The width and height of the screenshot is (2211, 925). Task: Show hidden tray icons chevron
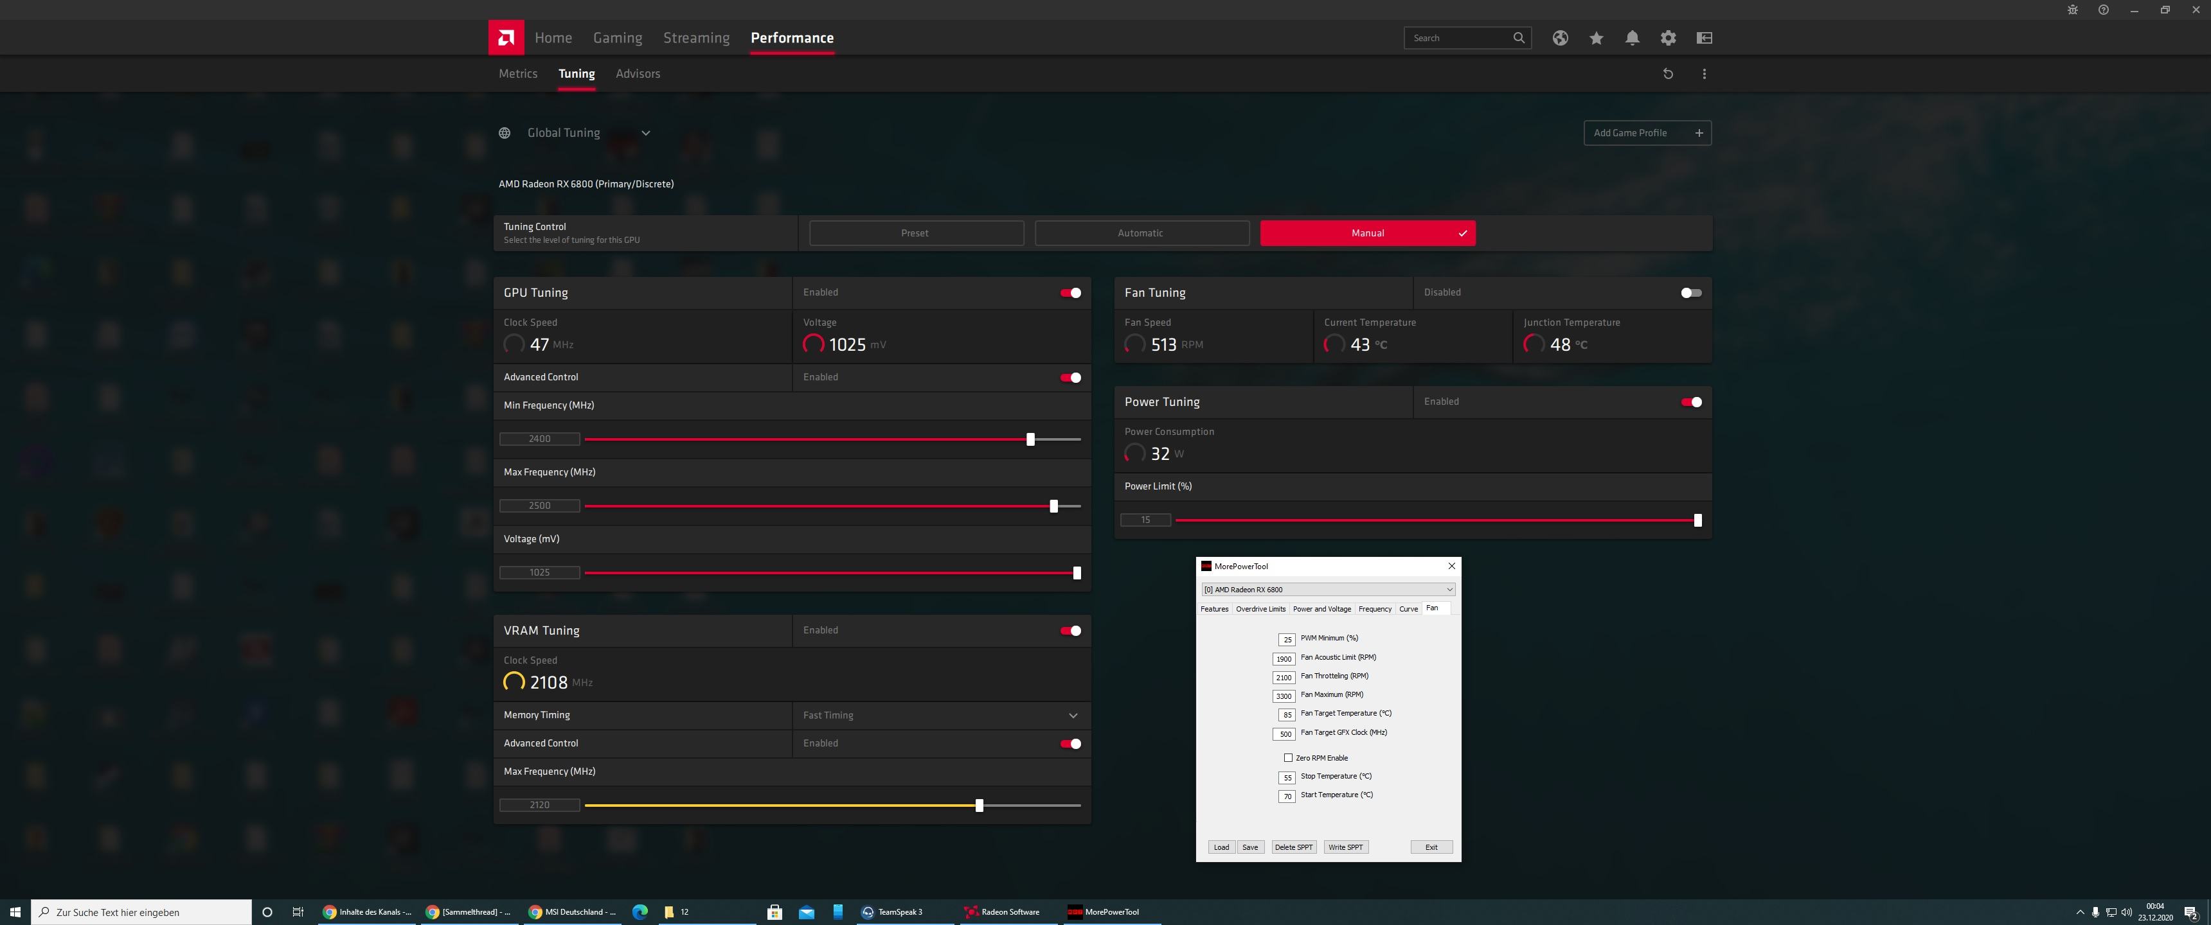pos(2080,912)
